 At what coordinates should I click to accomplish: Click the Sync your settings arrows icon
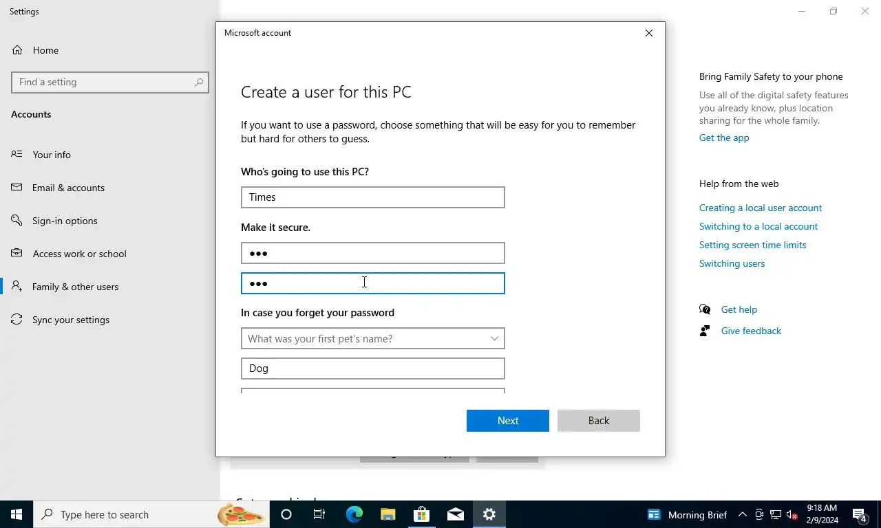(x=17, y=319)
